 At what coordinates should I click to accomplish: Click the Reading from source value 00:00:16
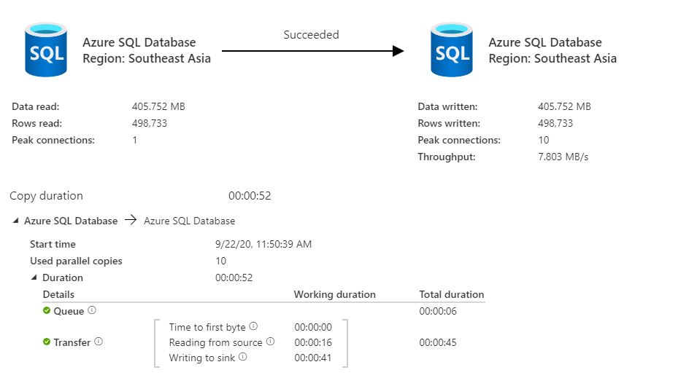pos(313,342)
